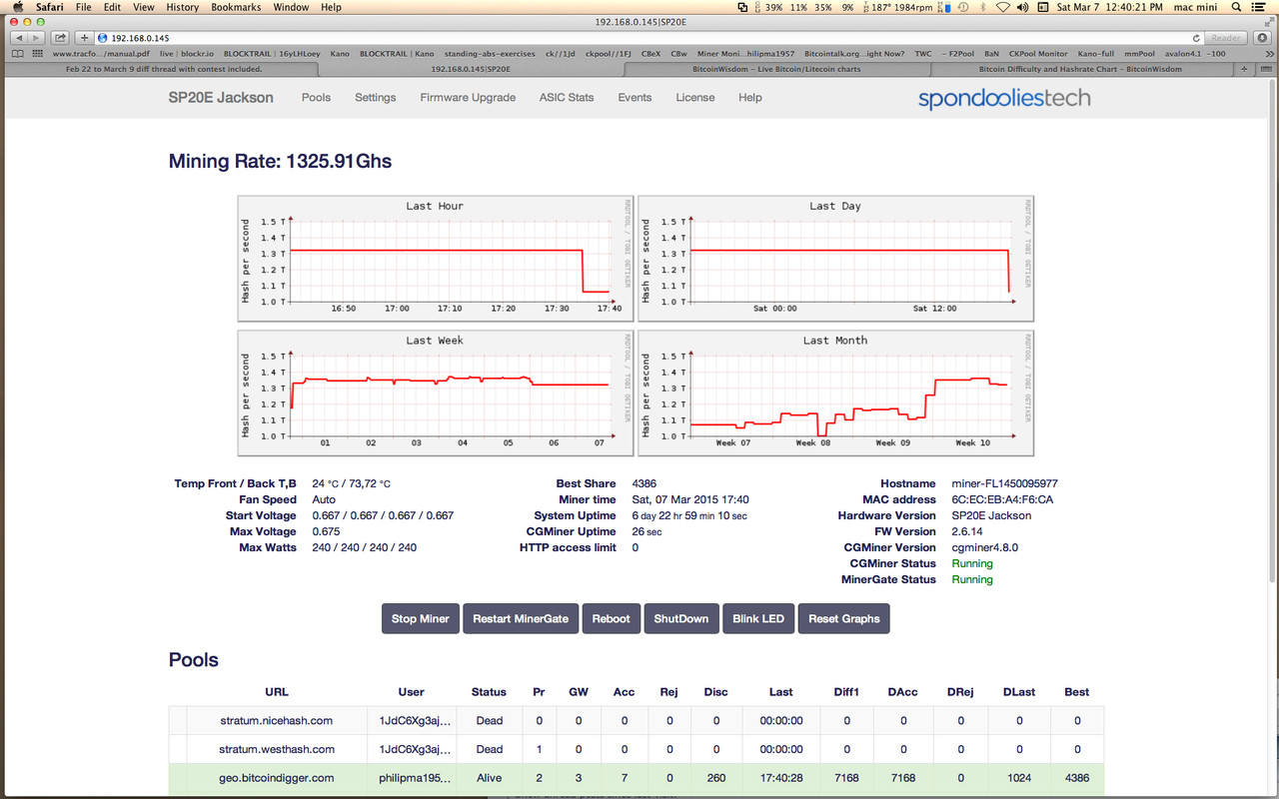This screenshot has width=1279, height=799.
Task: Click the spondooliestech logo
Action: point(1004,98)
